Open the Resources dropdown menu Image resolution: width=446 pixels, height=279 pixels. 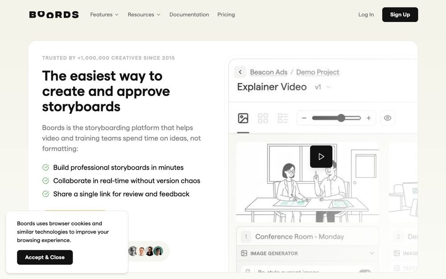tap(144, 15)
